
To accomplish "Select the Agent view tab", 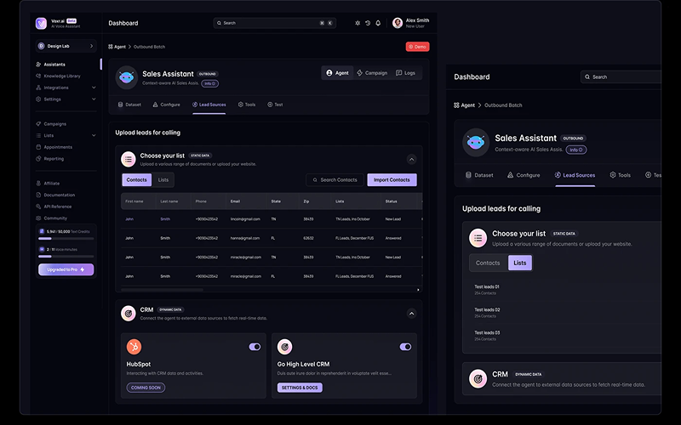I will pos(337,73).
